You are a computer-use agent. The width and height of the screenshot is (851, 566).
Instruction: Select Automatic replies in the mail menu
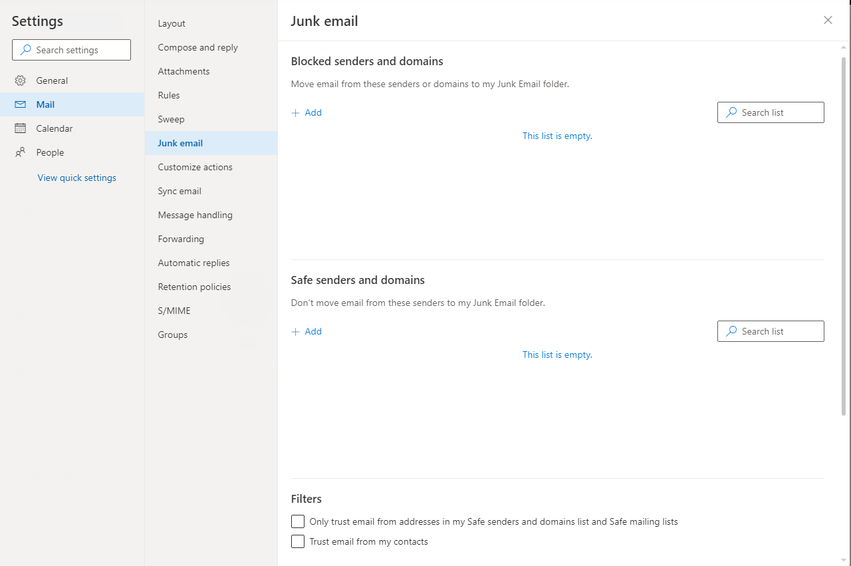coord(193,263)
